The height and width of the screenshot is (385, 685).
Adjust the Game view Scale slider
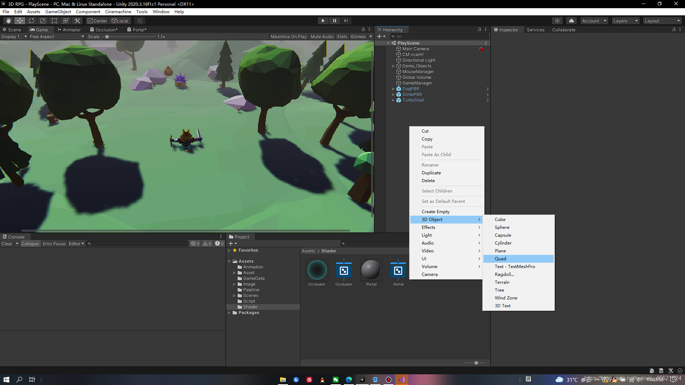[x=107, y=37]
